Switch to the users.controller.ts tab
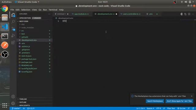196x110 pixels. 131,14
